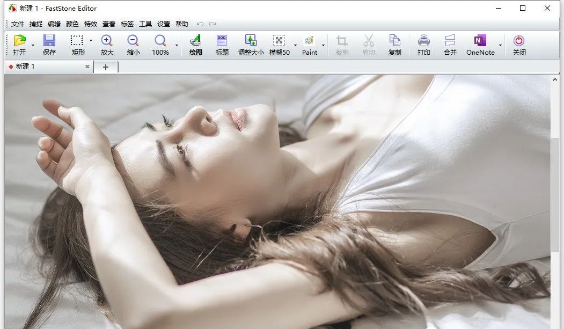
Task: Expand the dropdown arrow next to 矩形
Action: point(91,41)
